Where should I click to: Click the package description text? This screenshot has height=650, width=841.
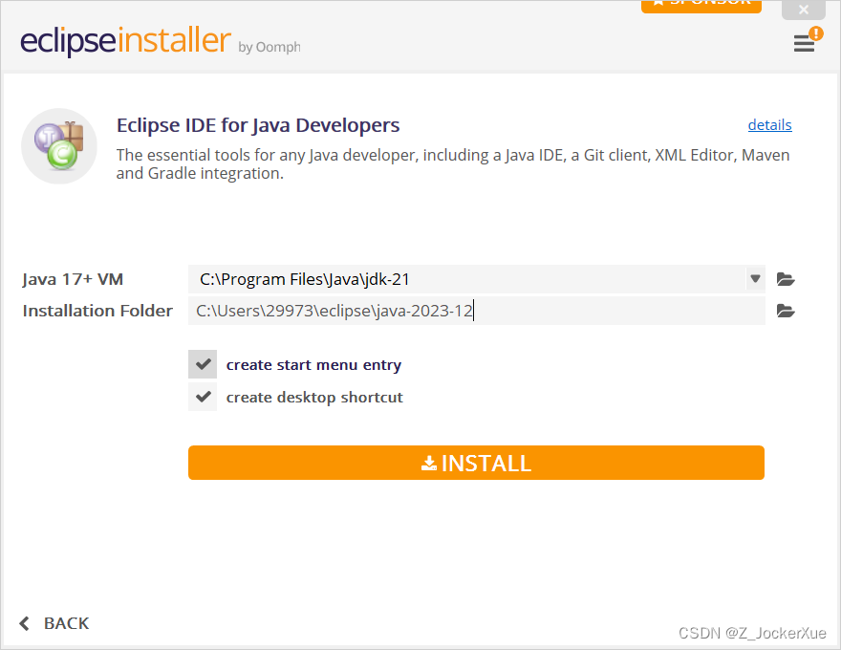point(453,164)
